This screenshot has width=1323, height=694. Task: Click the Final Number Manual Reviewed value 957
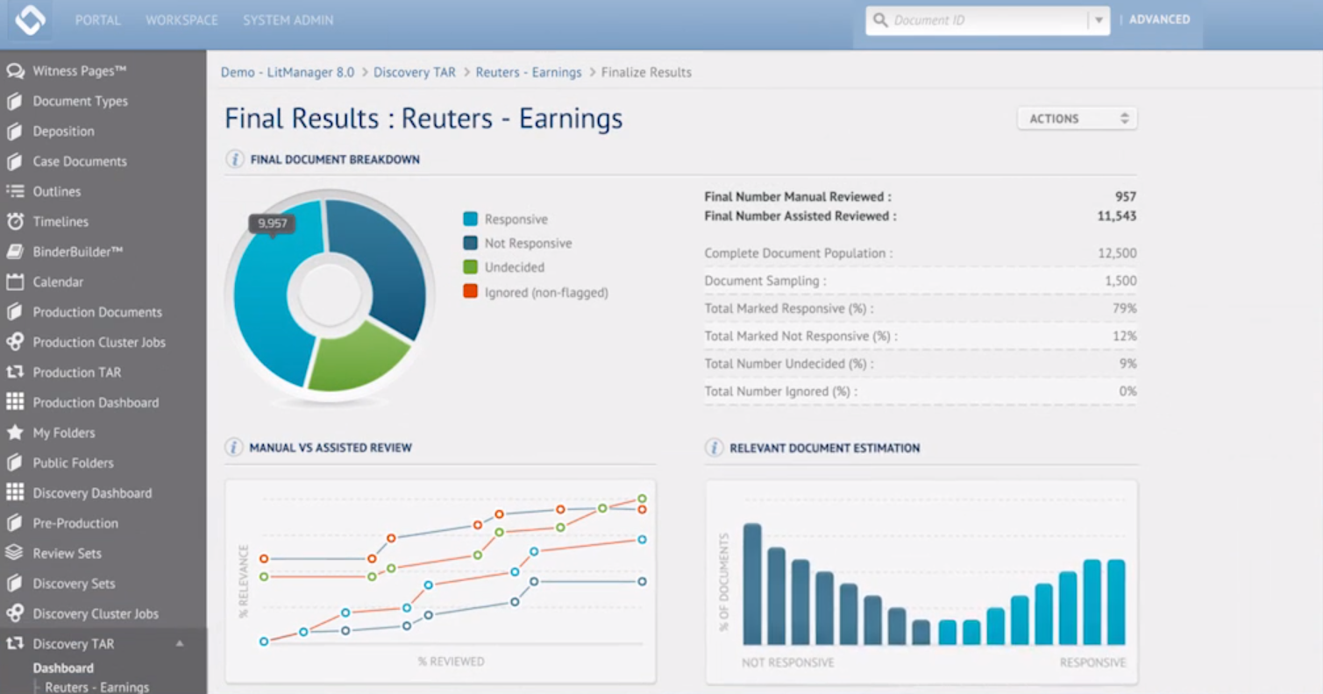[1126, 197]
